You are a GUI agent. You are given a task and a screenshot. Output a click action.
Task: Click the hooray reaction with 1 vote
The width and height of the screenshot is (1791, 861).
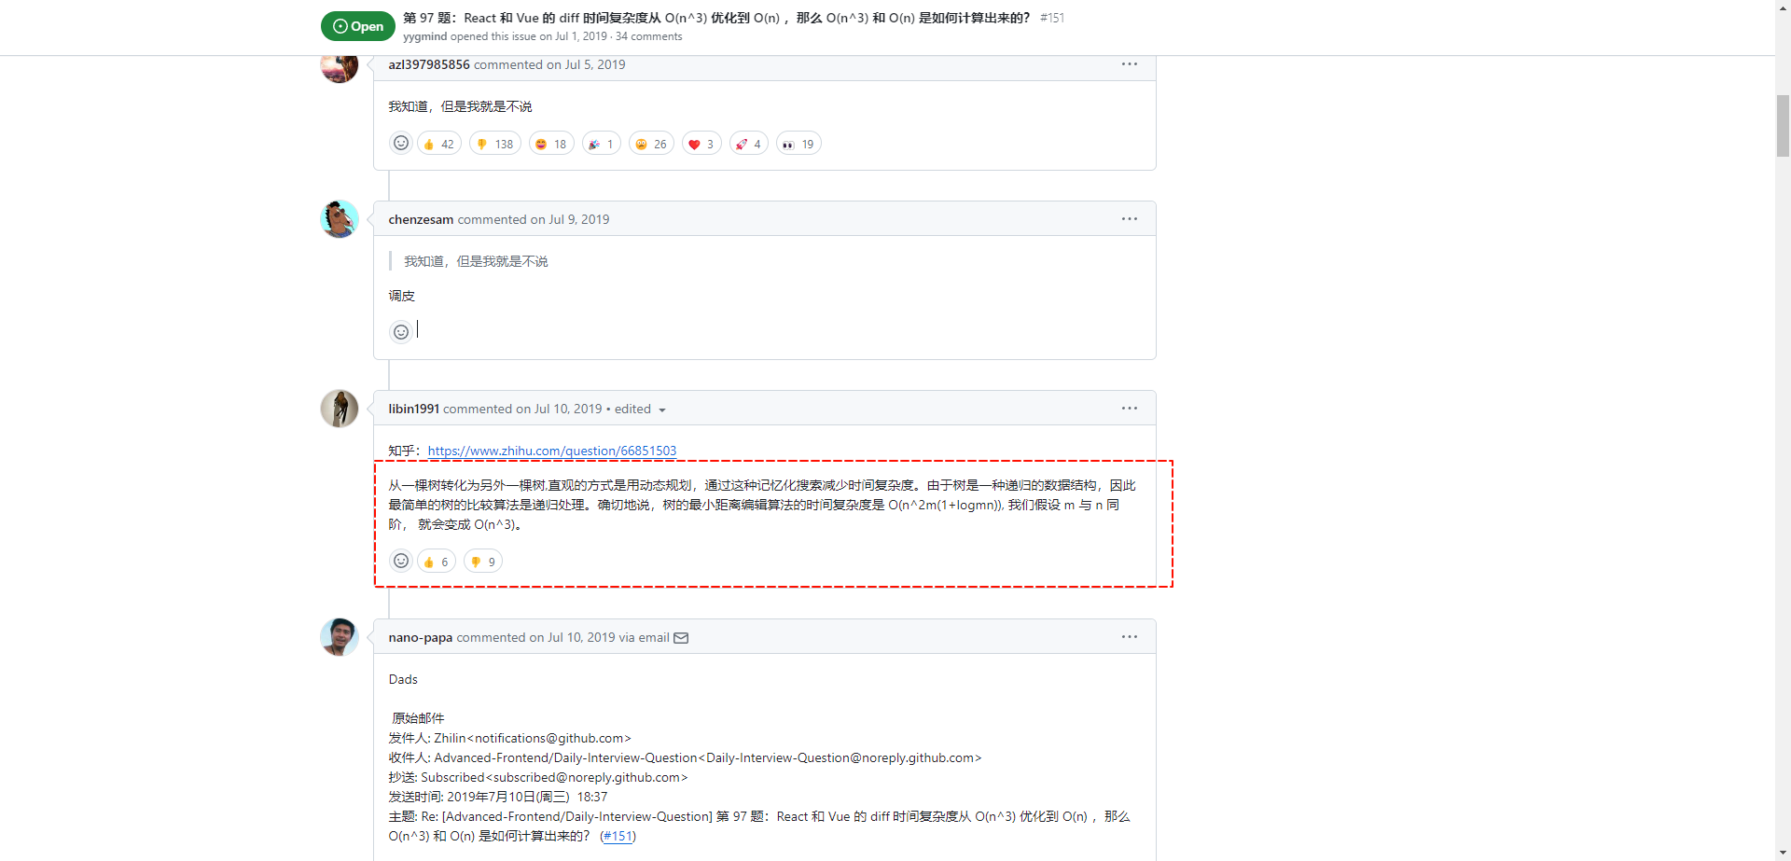coord(601,144)
